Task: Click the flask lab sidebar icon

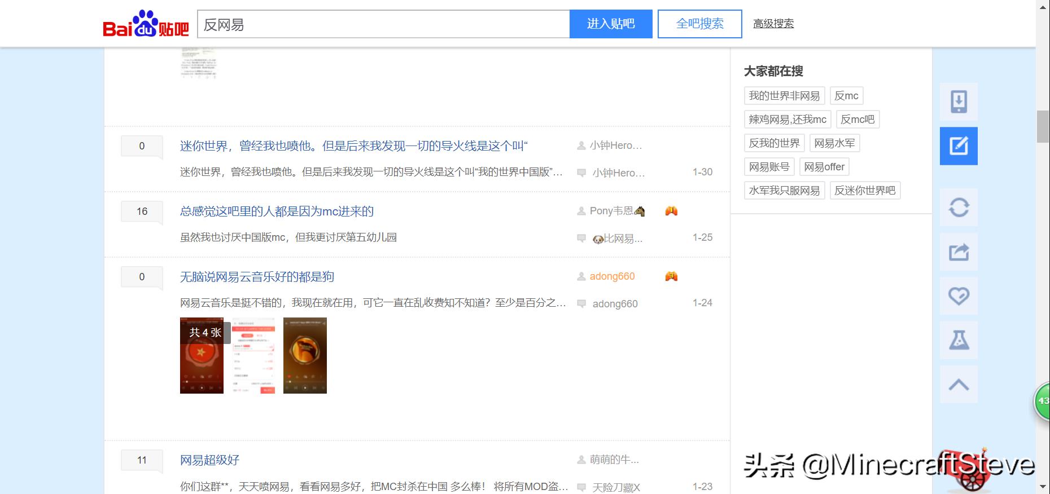Action: pyautogui.click(x=959, y=340)
